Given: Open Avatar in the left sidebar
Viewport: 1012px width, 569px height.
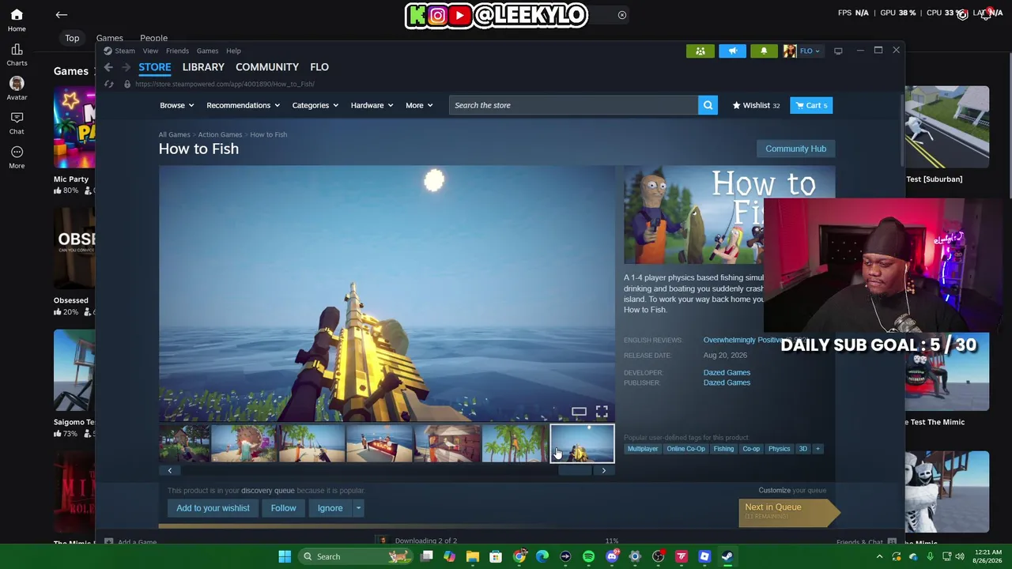Looking at the screenshot, I should point(17,89).
